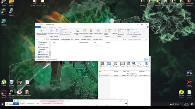Image resolution: width=195 pixels, height=109 pixels.
Task: Click the refresh icon beside address bar
Action: (125, 39)
